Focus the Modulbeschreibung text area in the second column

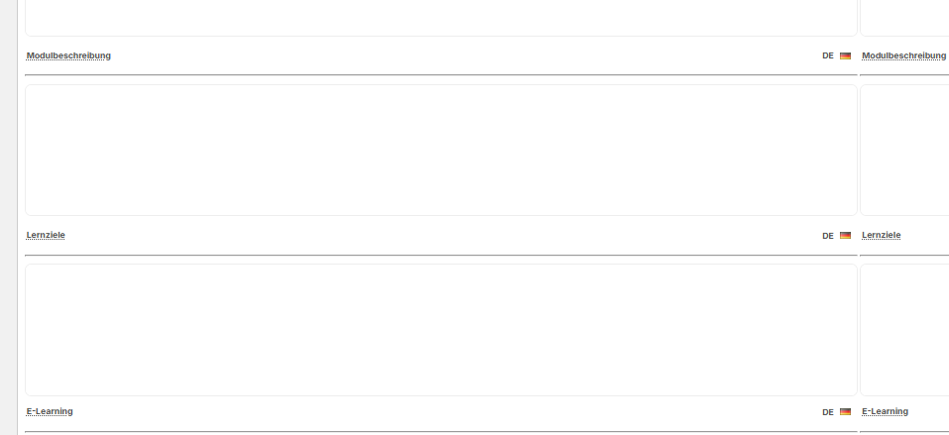pyautogui.click(x=904, y=150)
